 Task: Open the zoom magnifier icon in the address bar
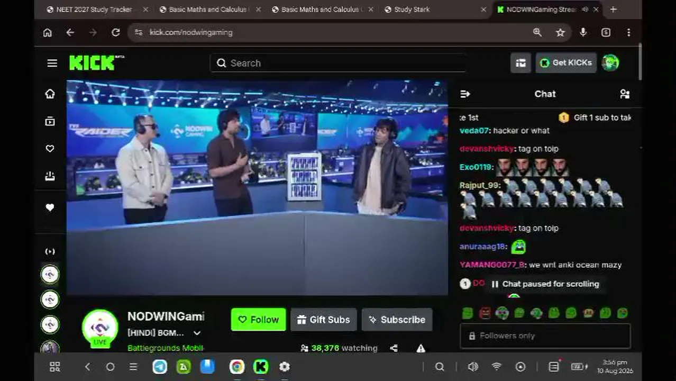[537, 32]
